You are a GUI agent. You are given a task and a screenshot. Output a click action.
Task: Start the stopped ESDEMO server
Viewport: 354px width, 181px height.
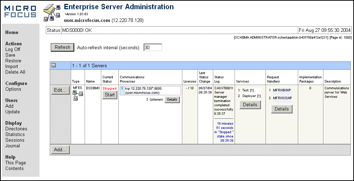coord(110,95)
